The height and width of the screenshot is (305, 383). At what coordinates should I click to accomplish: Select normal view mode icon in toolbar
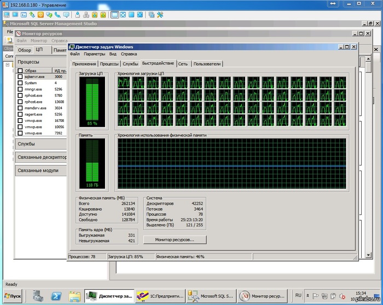tap(114, 15)
